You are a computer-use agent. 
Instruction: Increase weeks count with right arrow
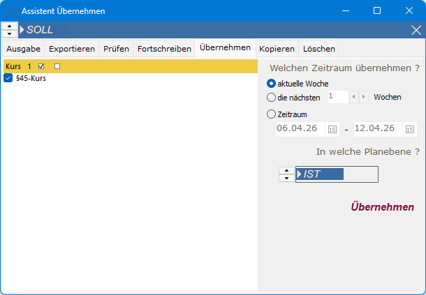(x=363, y=97)
